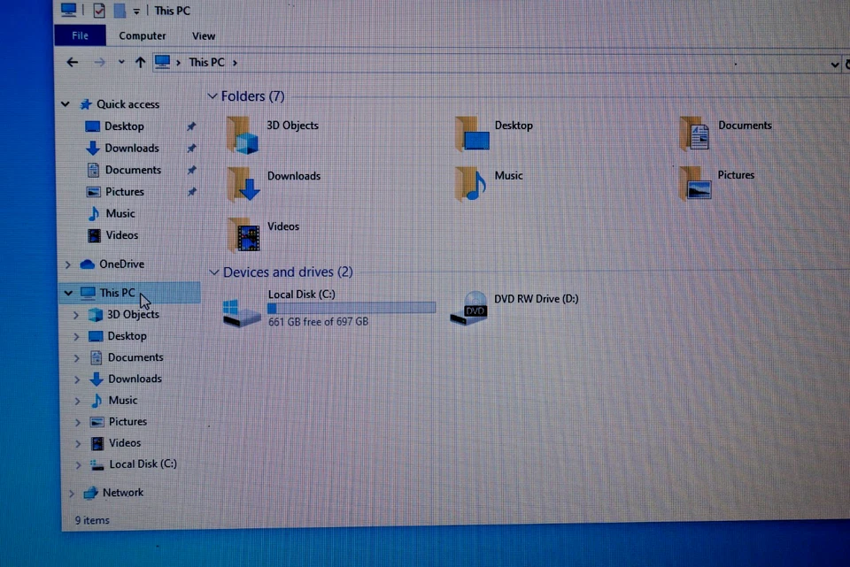Viewport: 850px width, 567px height.
Task: Open the Downloads folder icon
Action: [242, 183]
